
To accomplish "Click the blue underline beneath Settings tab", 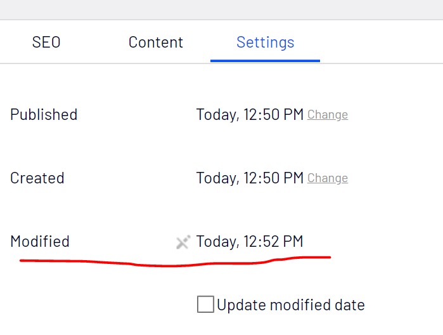I will (265, 60).
